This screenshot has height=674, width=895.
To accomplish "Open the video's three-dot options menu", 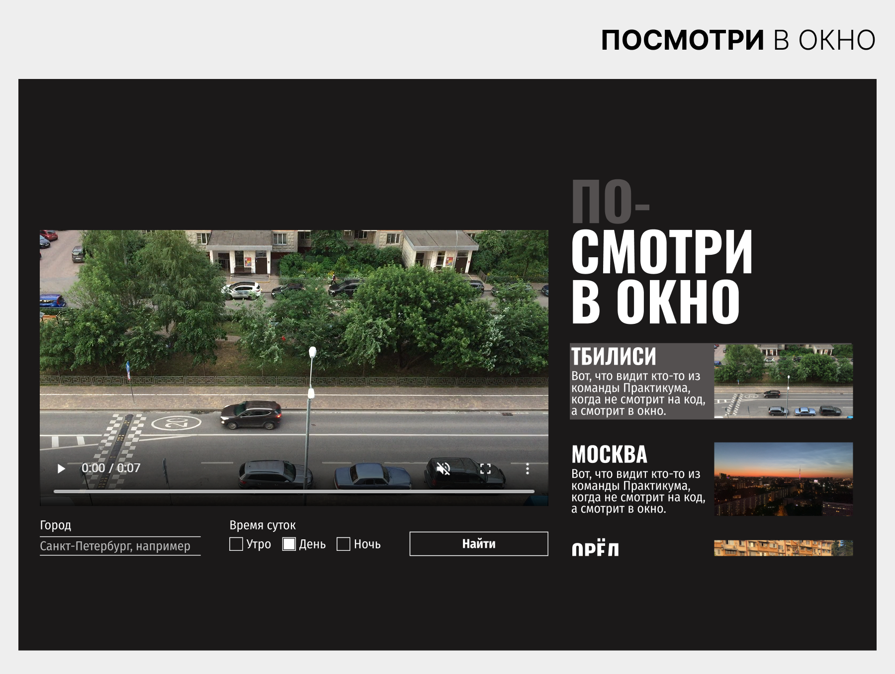I will click(527, 468).
